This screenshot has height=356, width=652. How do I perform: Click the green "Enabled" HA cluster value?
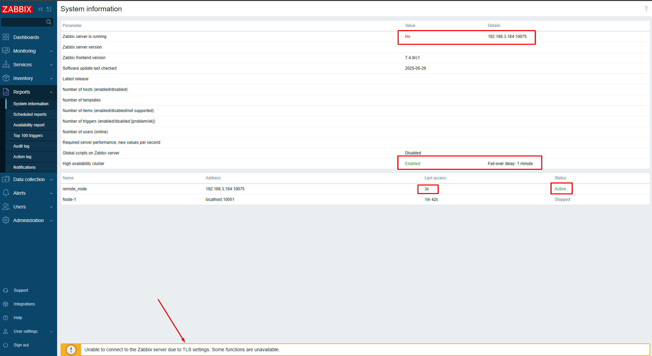(412, 164)
